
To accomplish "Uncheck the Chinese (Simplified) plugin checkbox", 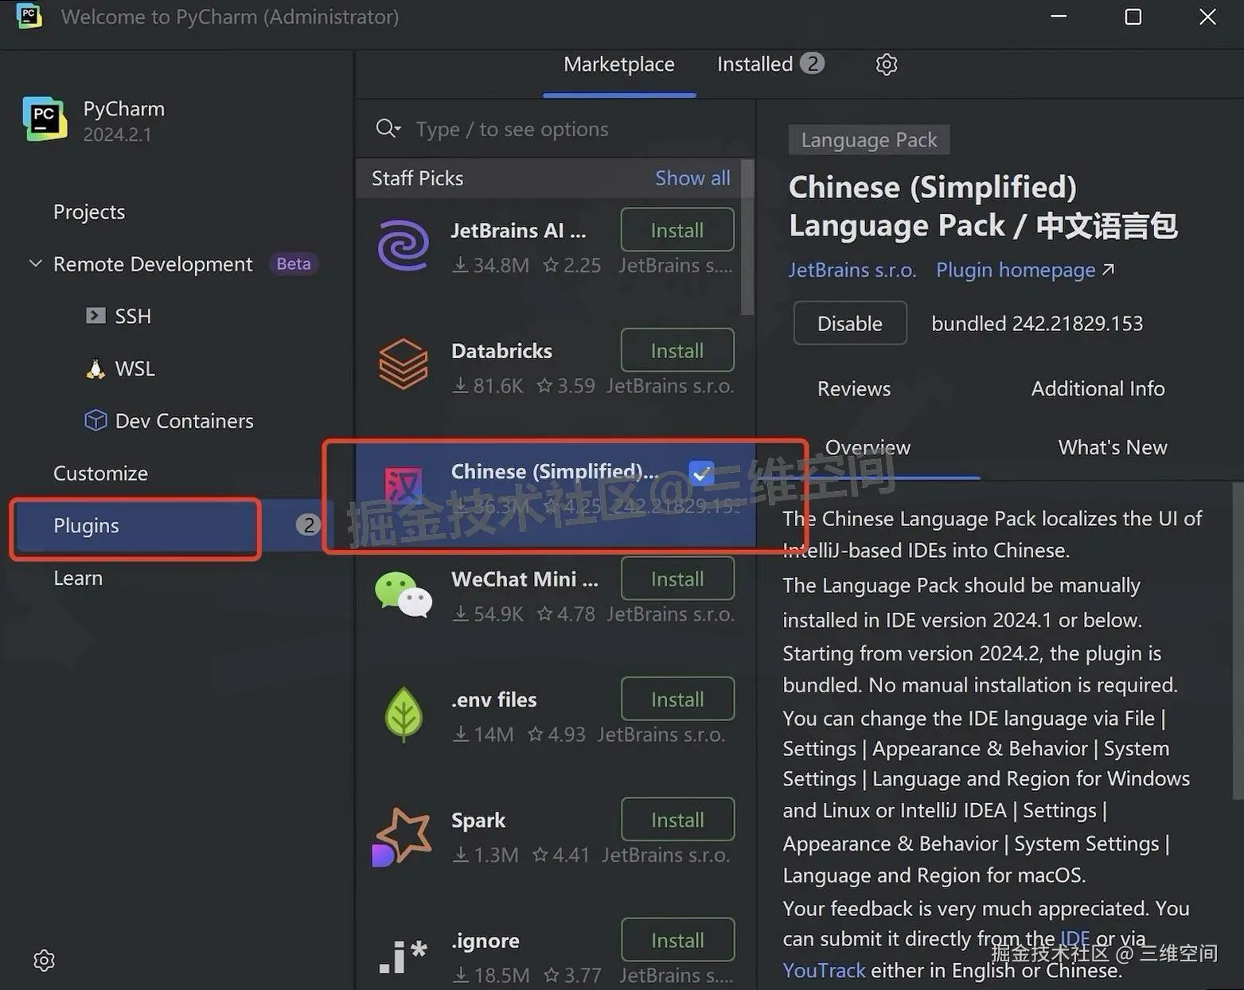I will pyautogui.click(x=701, y=473).
